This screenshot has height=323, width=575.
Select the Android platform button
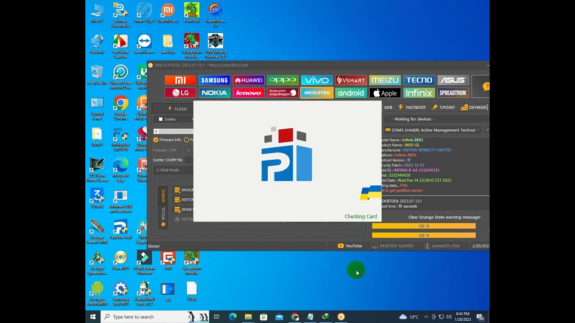(351, 93)
